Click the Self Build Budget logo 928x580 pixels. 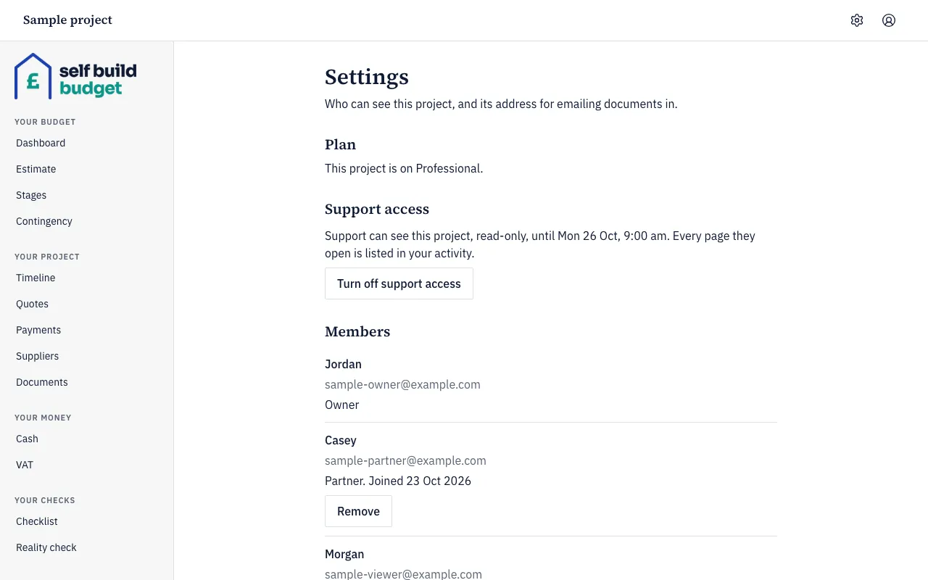pyautogui.click(x=75, y=76)
